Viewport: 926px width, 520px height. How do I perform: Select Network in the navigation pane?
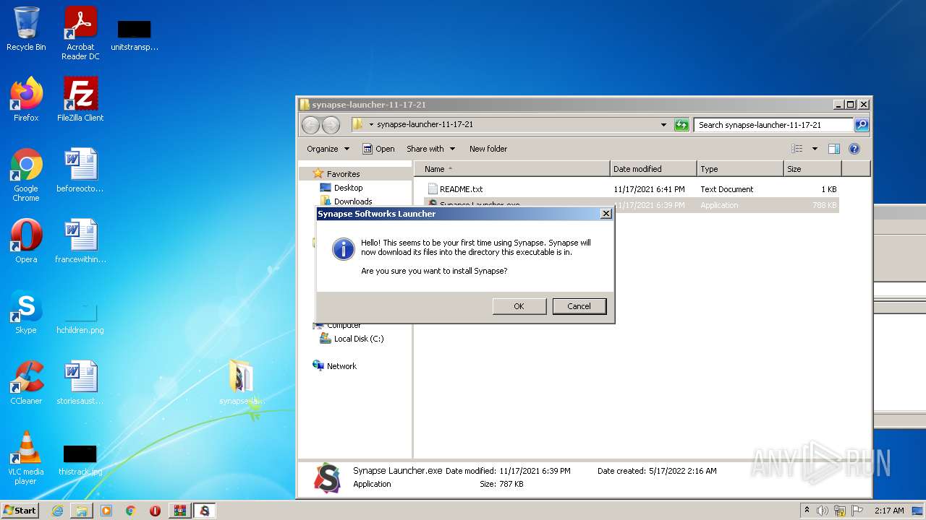tap(341, 366)
